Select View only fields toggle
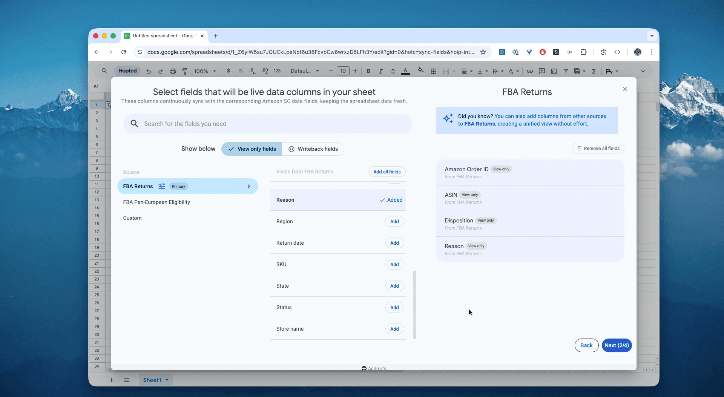724x397 pixels. [x=252, y=149]
